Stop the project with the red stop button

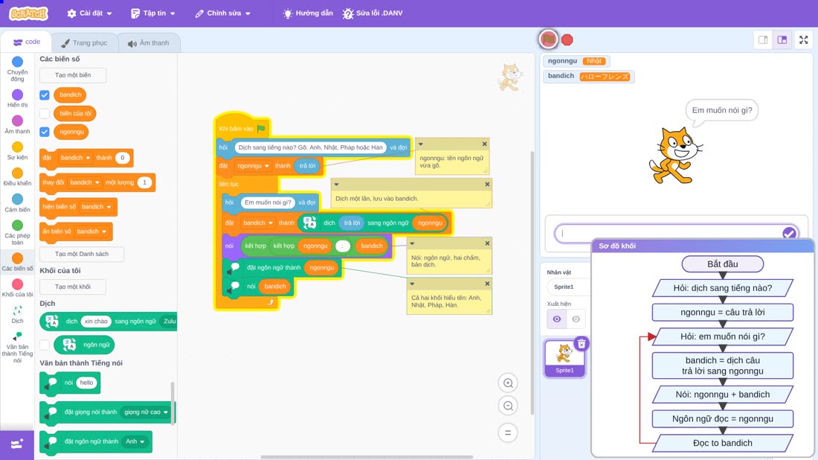coord(567,39)
